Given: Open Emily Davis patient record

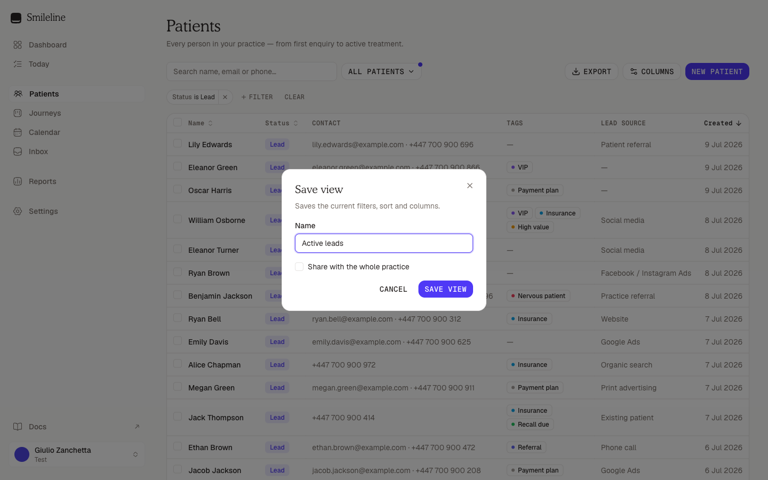Looking at the screenshot, I should pyautogui.click(x=208, y=342).
